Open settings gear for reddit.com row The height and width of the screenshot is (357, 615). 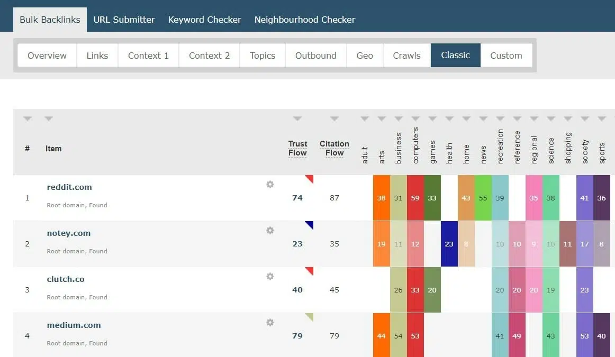270,184
